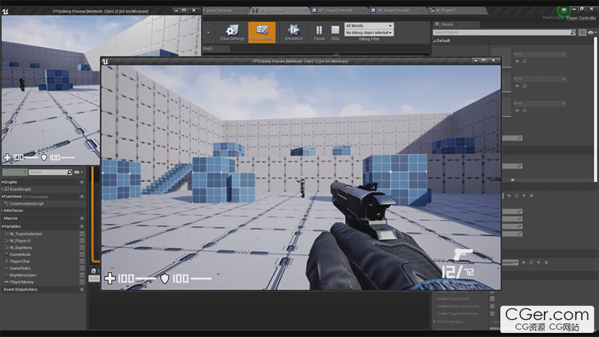The width and height of the screenshot is (599, 337).
Task: Open Class Settings in the toolbar
Action: point(232,32)
